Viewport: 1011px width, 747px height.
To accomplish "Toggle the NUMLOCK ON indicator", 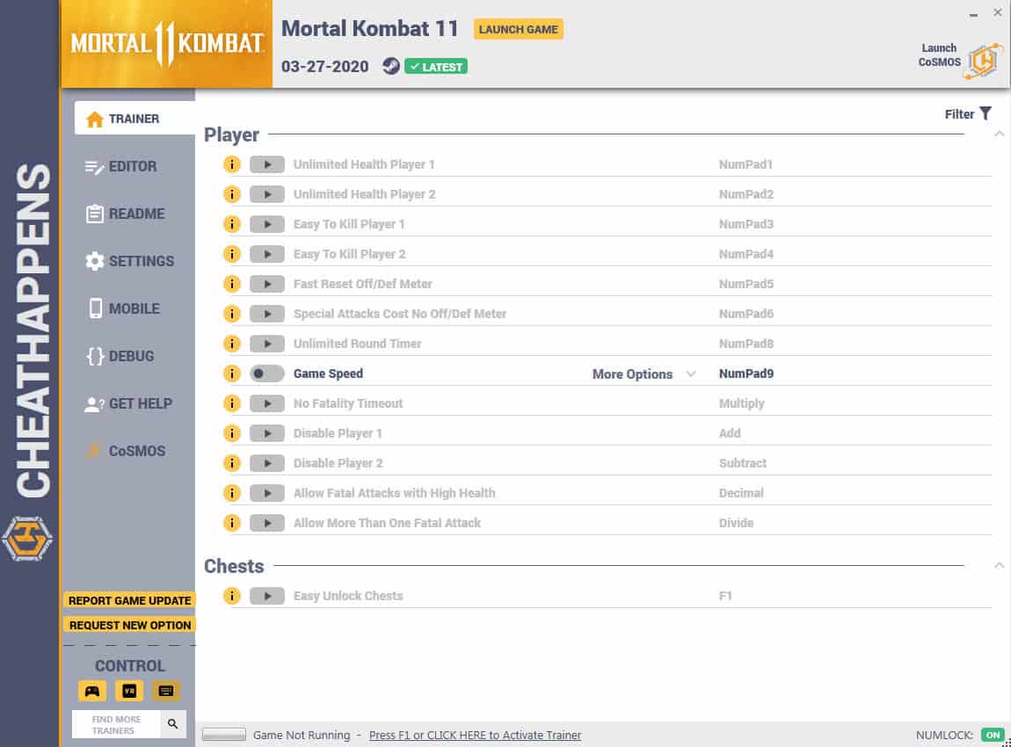I will [x=993, y=734].
